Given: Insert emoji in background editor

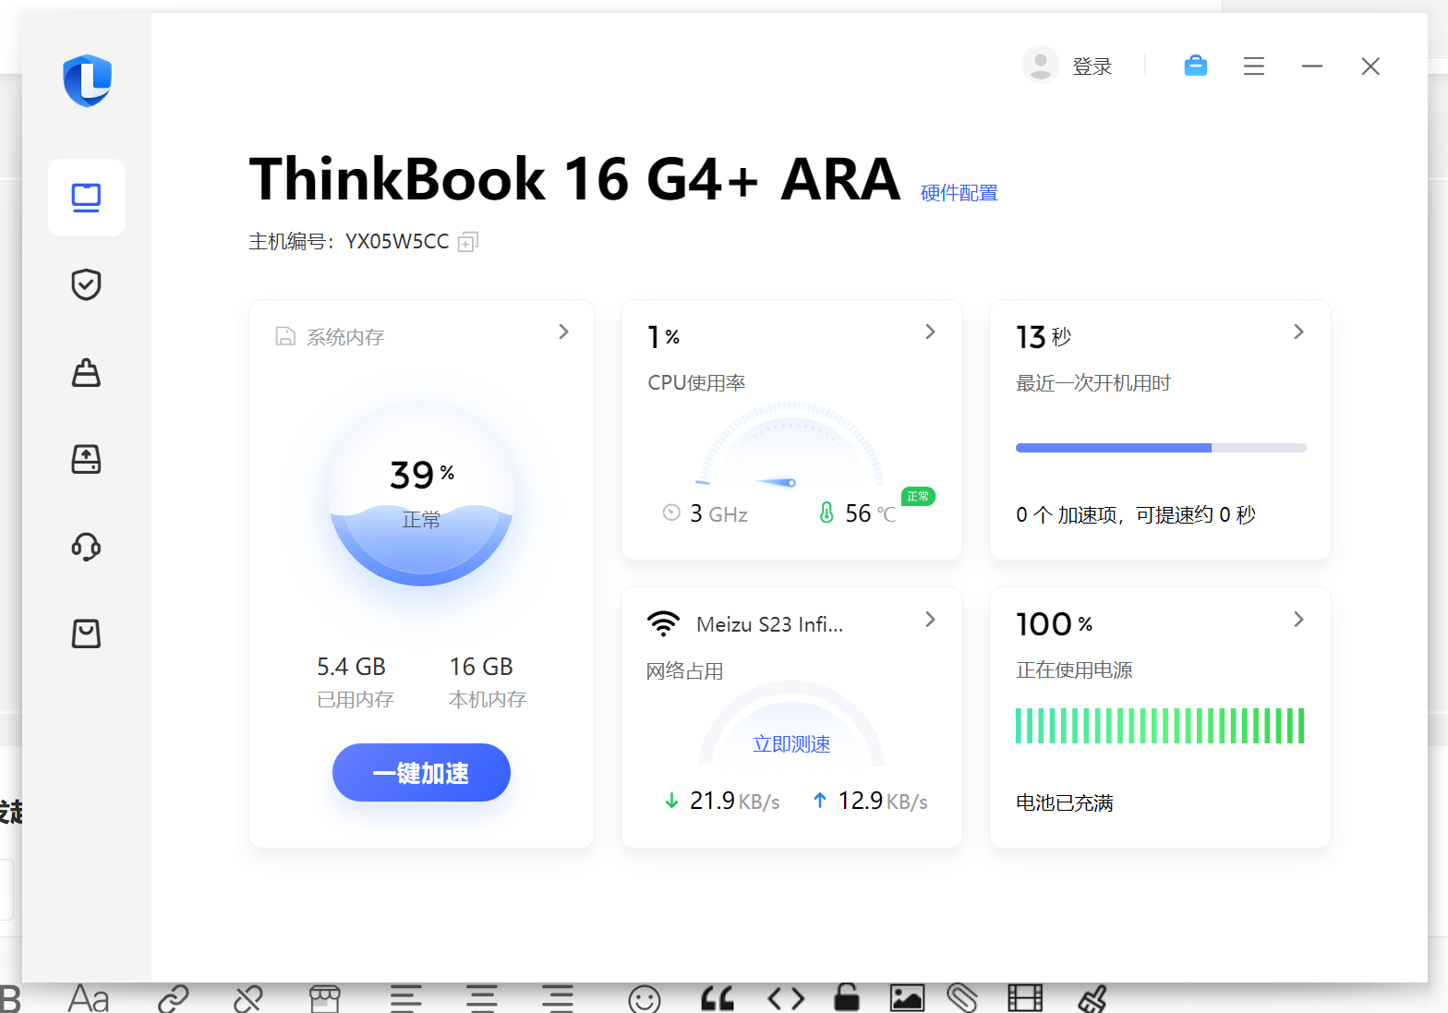Looking at the screenshot, I should [645, 999].
